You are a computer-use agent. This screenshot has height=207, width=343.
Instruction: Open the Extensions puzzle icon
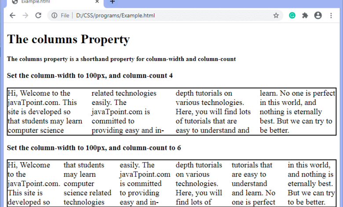(x=305, y=15)
